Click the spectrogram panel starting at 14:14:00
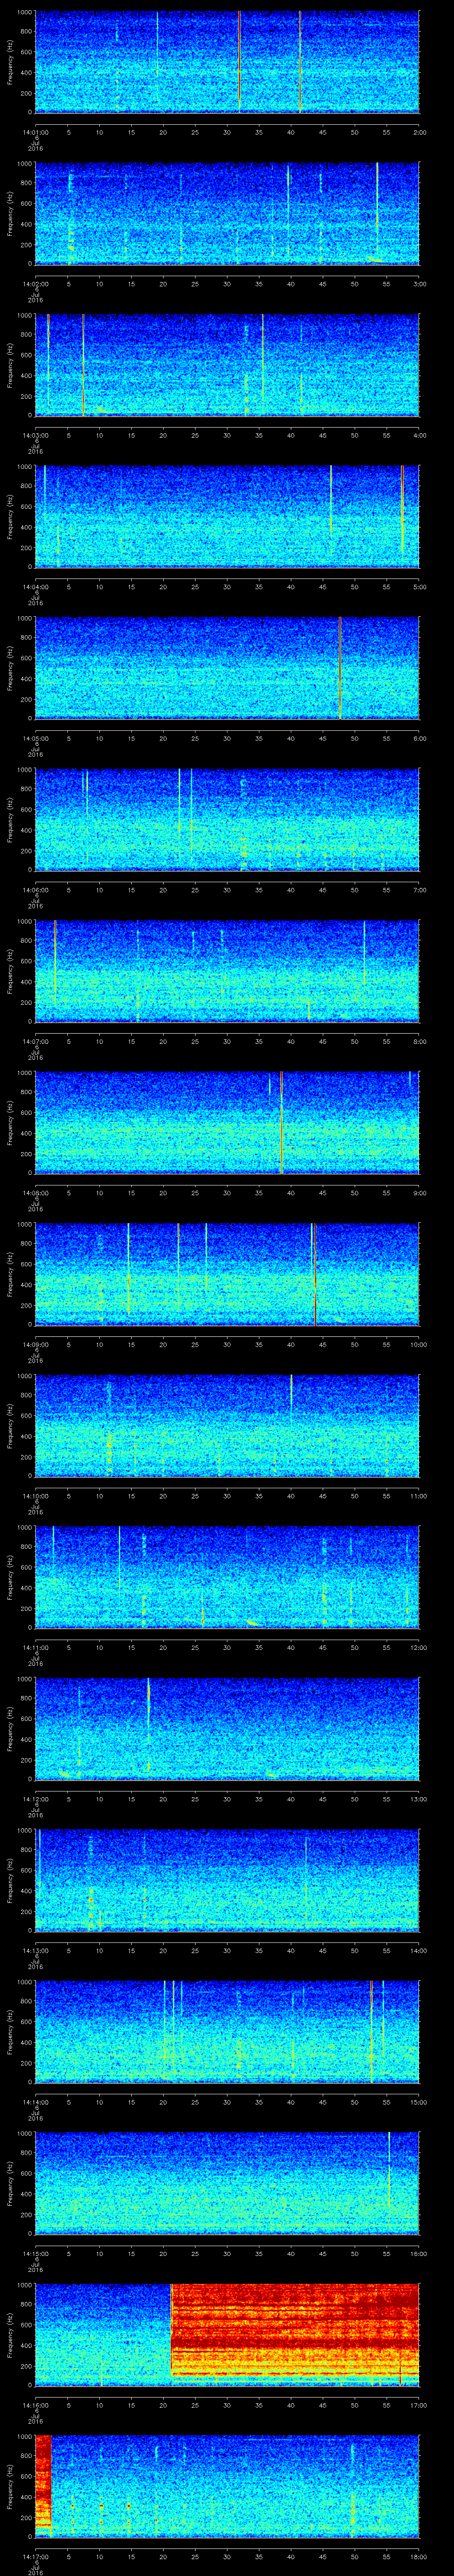 point(227,2032)
